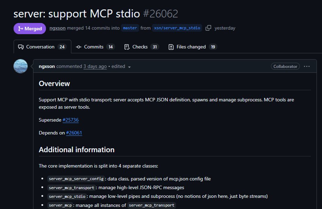Click the server_mcp code label in last bullet
The width and height of the screenshot is (322, 209).
click(60, 205)
